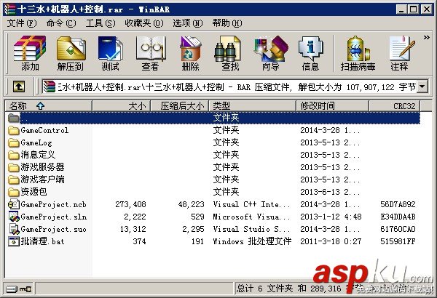
Task: Select the 游戏客户端 folder
Action: (36, 180)
